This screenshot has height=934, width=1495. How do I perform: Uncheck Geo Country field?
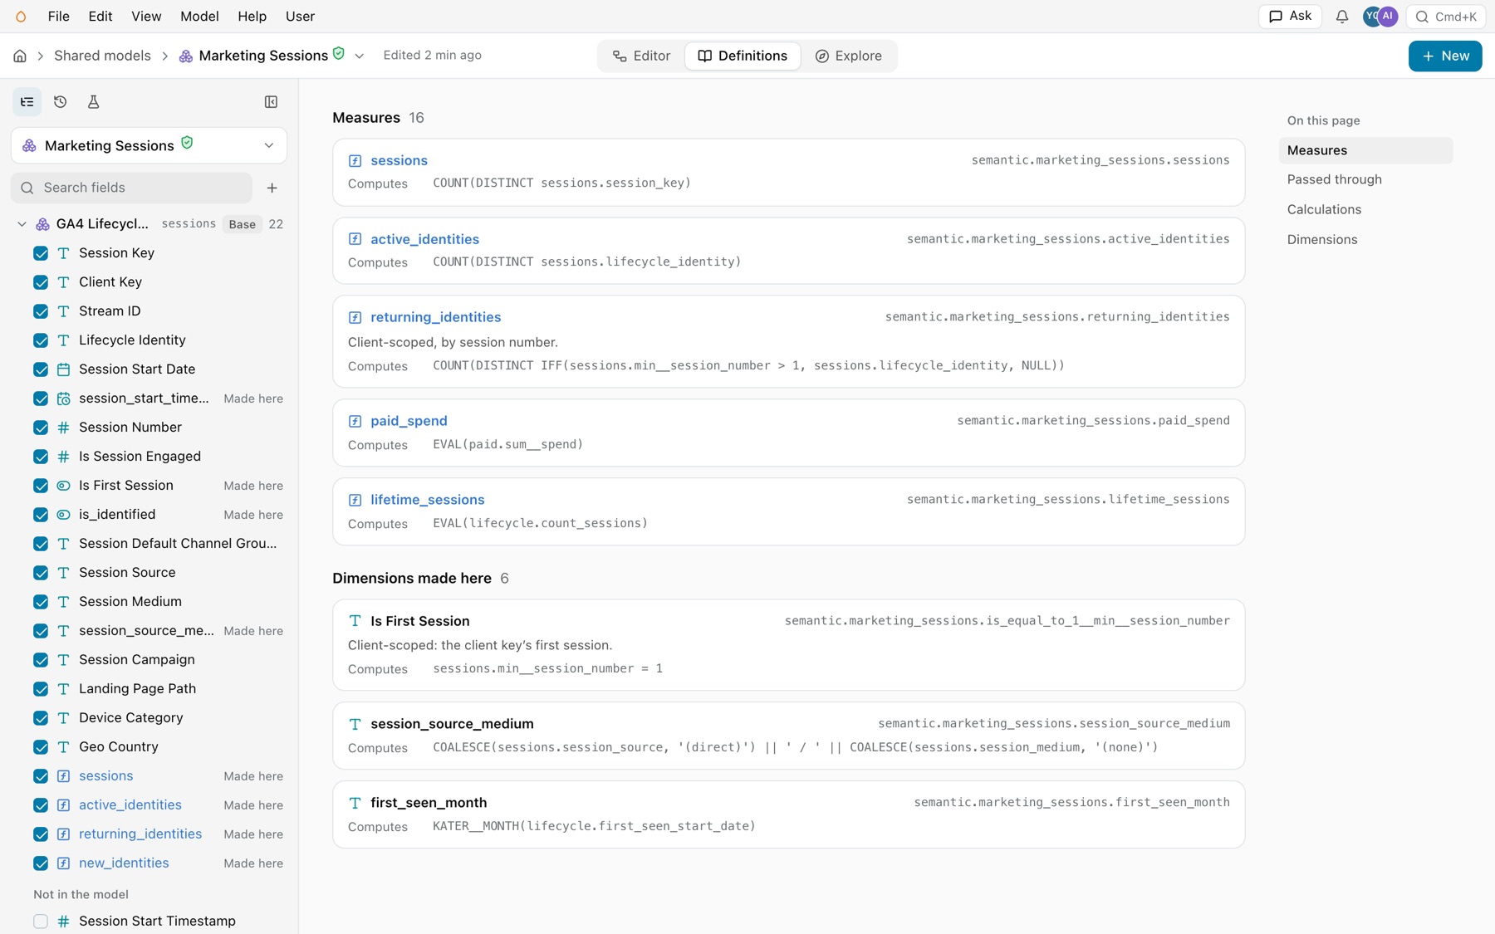point(41,747)
